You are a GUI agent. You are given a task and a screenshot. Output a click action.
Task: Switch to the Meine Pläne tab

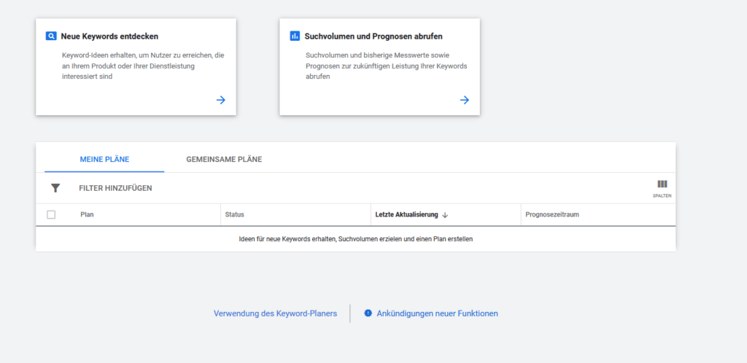click(104, 160)
